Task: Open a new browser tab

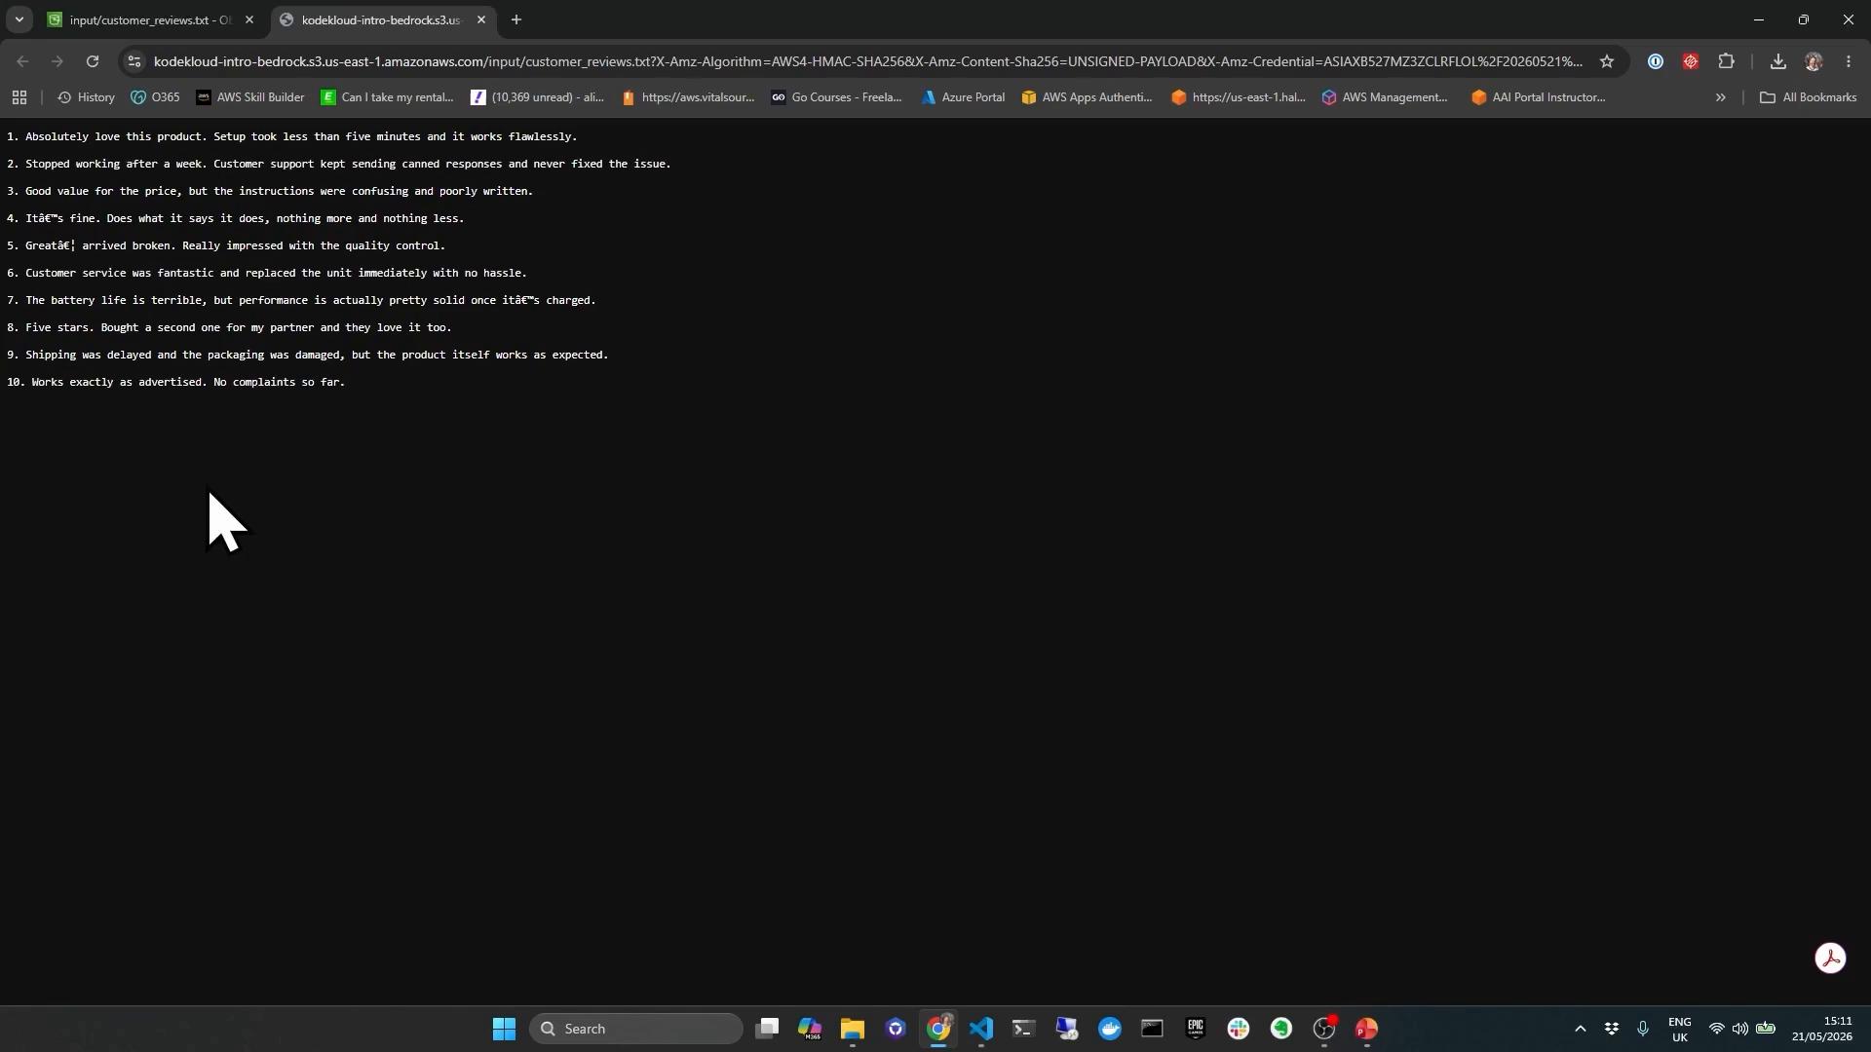Action: 515,19
